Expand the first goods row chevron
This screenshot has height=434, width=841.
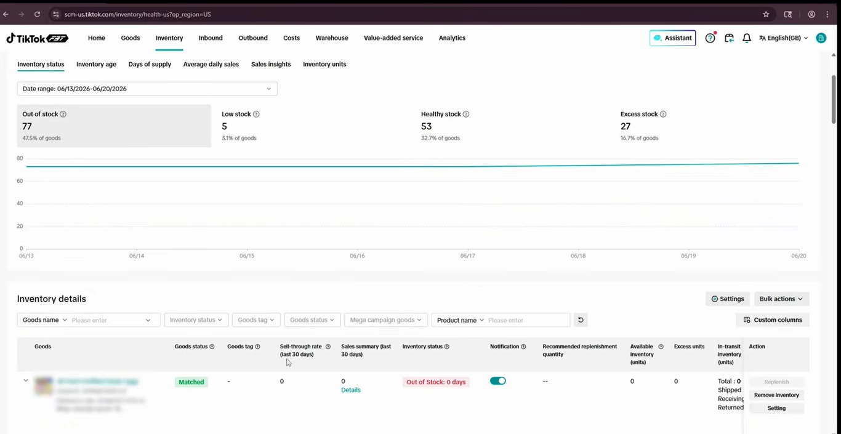point(26,380)
